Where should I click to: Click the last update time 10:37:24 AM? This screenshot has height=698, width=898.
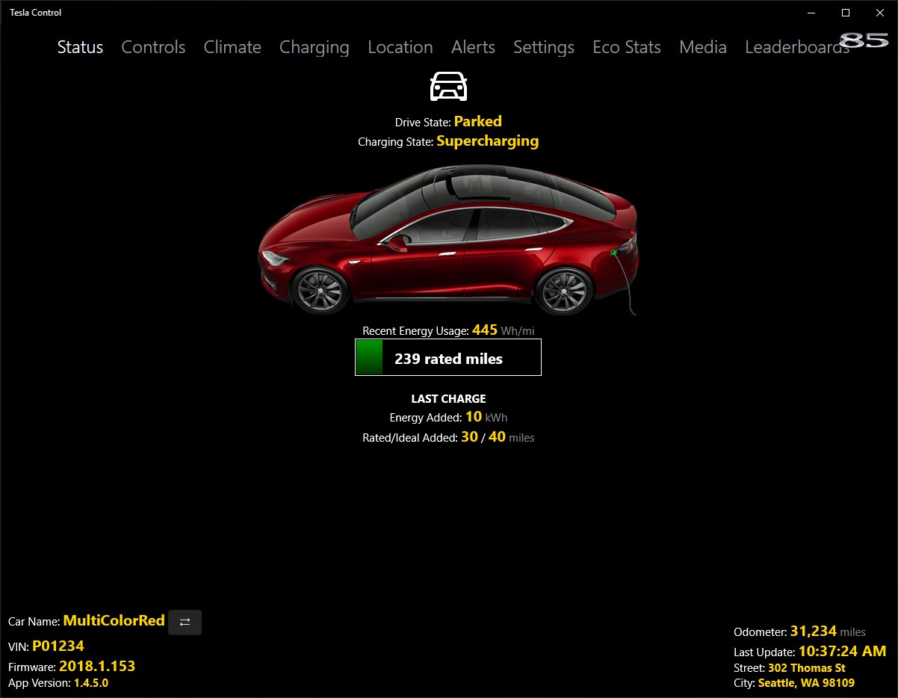(x=843, y=651)
